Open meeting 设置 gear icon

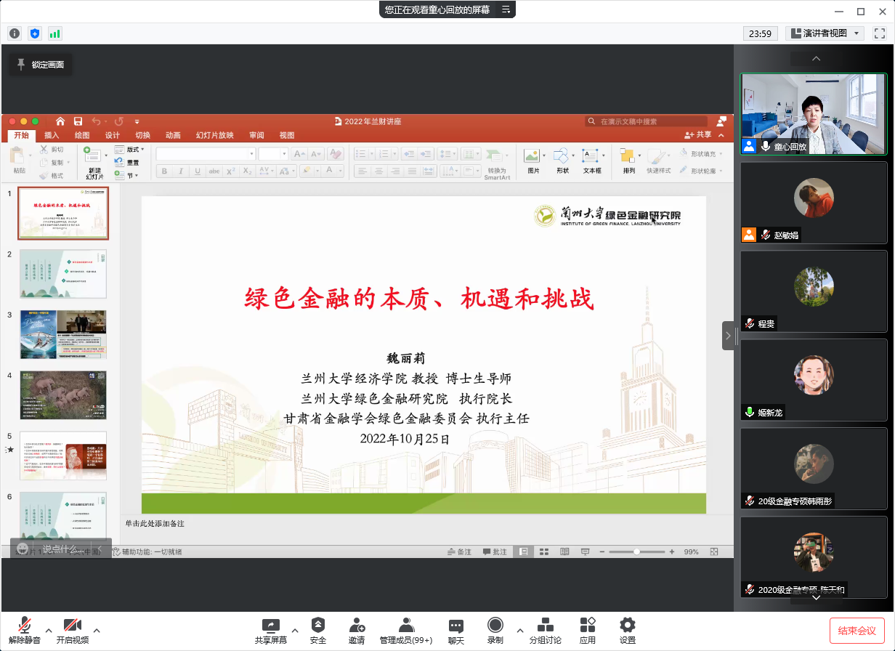coord(628,630)
